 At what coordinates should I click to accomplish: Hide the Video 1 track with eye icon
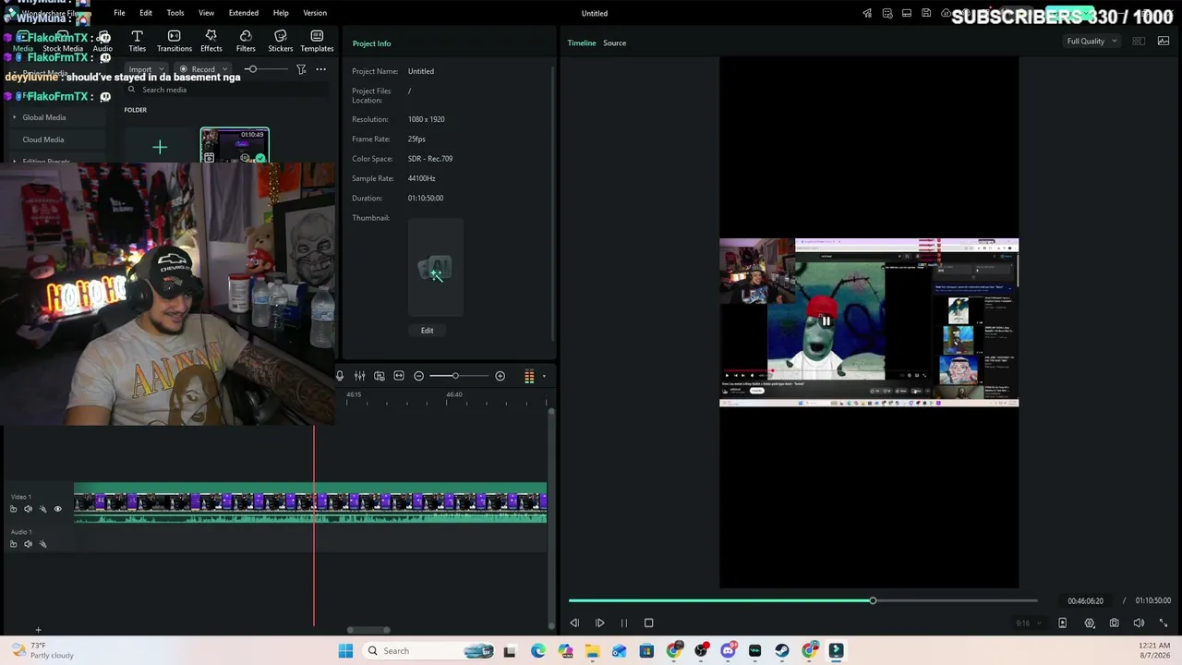(x=57, y=509)
